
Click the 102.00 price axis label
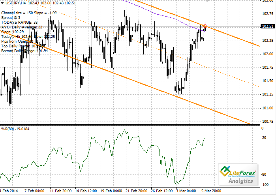268,54
